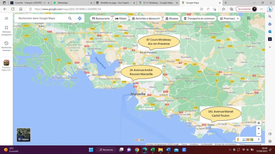Open the Edge sidebar search icon
The image size is (275, 154).
tap(270, 16)
